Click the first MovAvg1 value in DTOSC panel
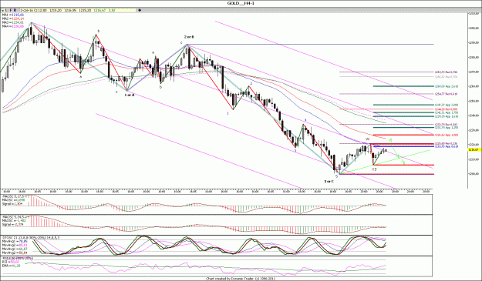Screen dimensions: 482x281 14,242
